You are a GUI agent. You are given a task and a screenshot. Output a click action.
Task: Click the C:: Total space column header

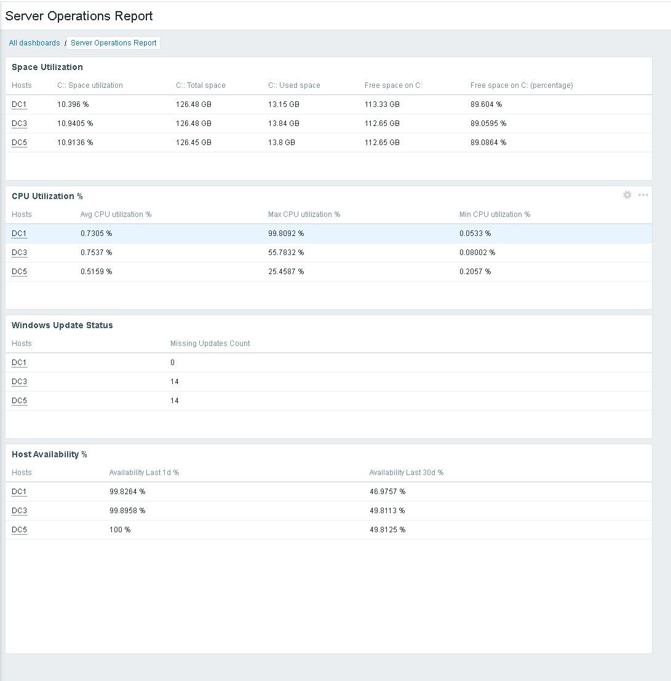pos(201,85)
